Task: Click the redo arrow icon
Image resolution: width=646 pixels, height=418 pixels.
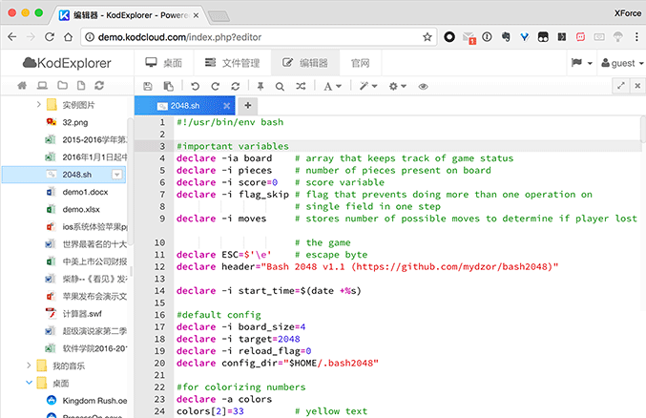Action: (x=213, y=86)
